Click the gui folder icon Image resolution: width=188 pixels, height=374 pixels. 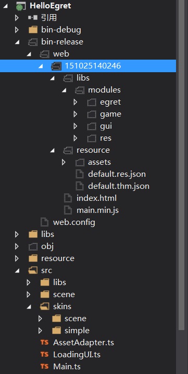(92, 126)
